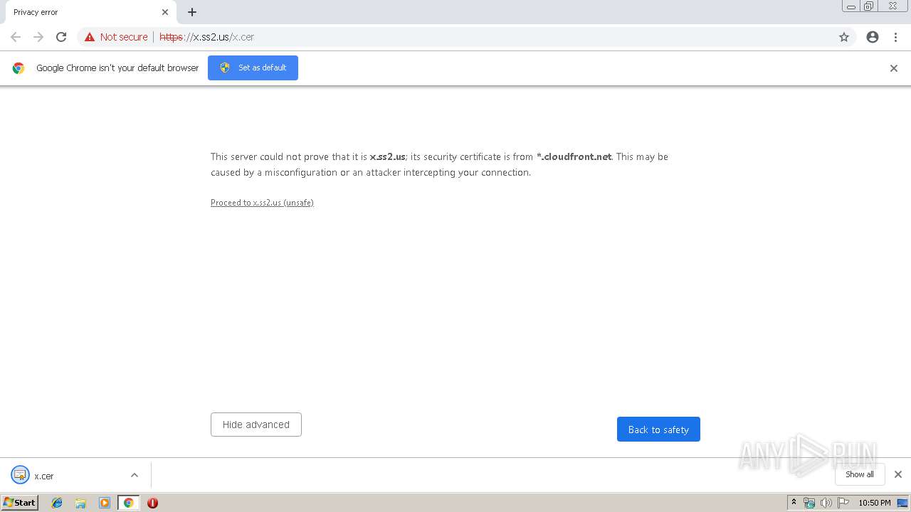Click the 10:50 PM clock

(875, 503)
